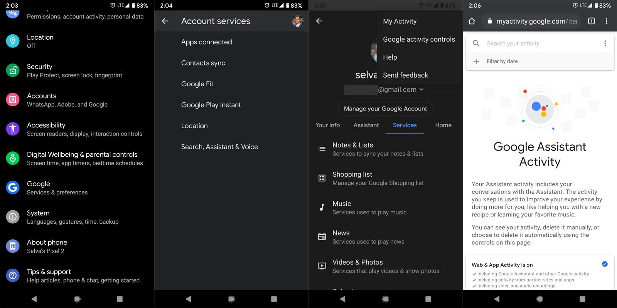This screenshot has height=308, width=617.
Task: Tap 'Web & App Activity is on' text
Action: (502, 265)
